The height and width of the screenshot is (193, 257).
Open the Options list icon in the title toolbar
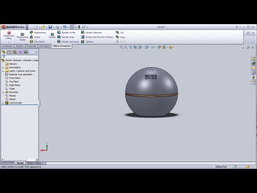click(x=84, y=27)
